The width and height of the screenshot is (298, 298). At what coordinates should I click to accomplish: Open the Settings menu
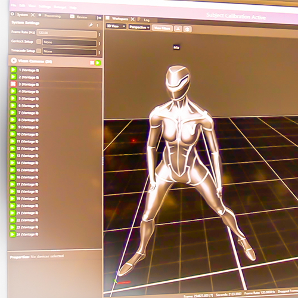click(x=45, y=7)
